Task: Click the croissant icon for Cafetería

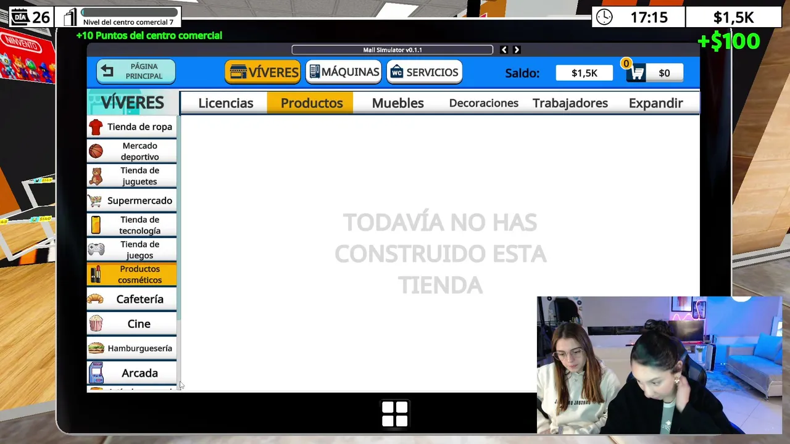Action: [x=95, y=299]
